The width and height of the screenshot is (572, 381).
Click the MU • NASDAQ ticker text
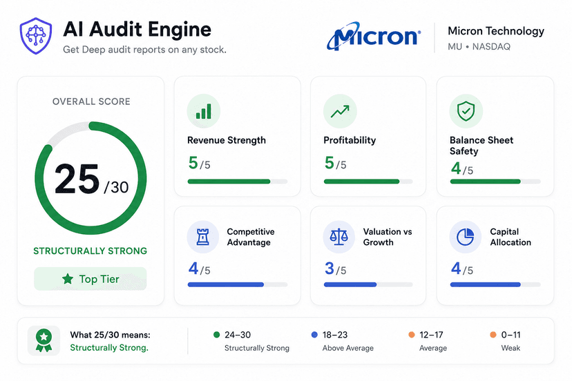click(x=479, y=47)
